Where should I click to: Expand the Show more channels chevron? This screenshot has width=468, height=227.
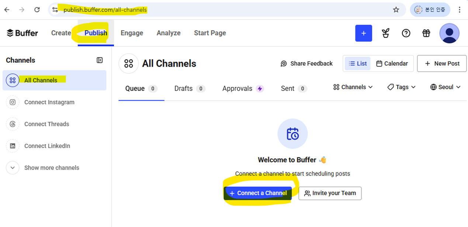coord(13,168)
